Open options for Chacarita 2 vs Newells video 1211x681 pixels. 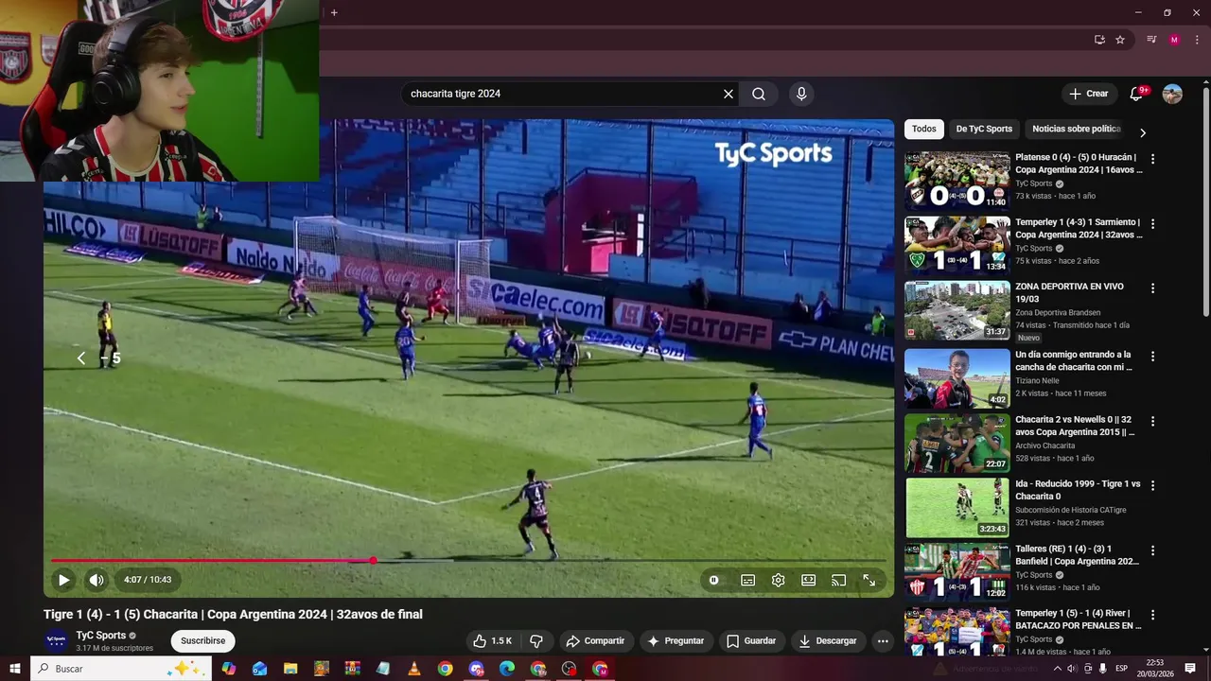(x=1152, y=421)
